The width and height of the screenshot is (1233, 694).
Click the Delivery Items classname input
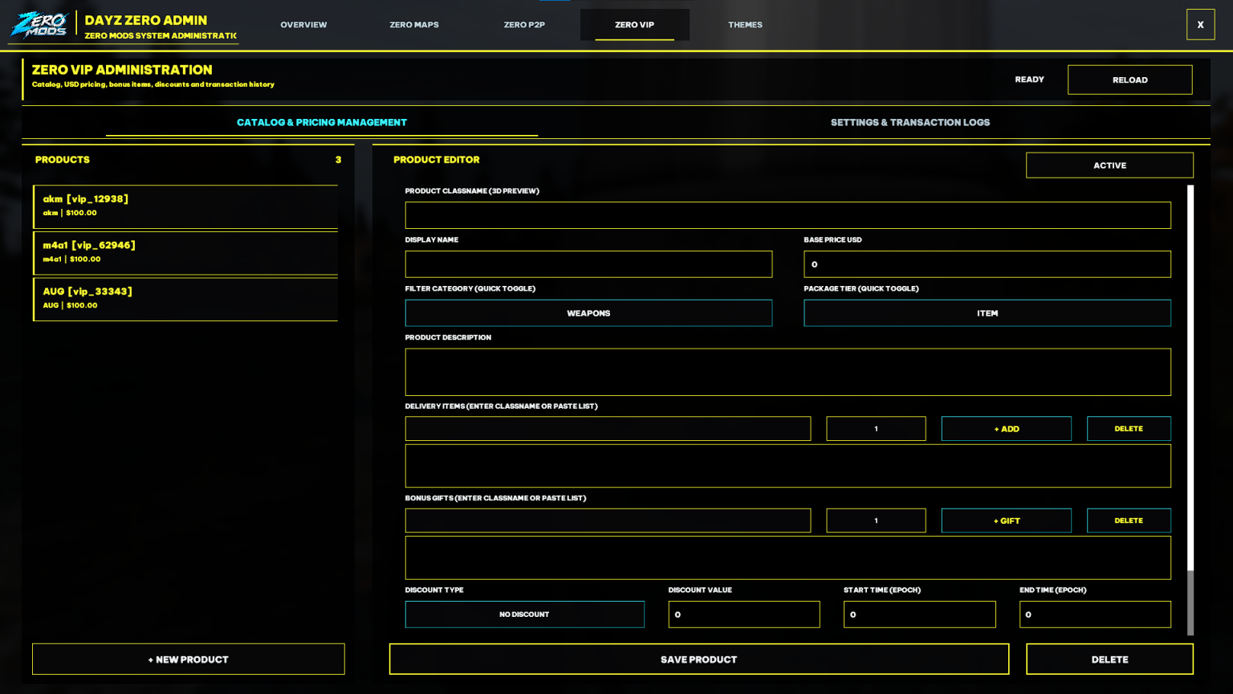(x=608, y=429)
